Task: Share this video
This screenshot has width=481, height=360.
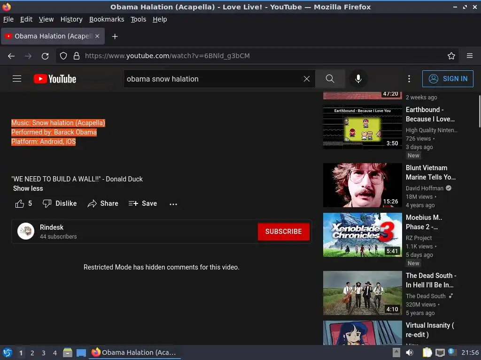Action: pos(103,203)
